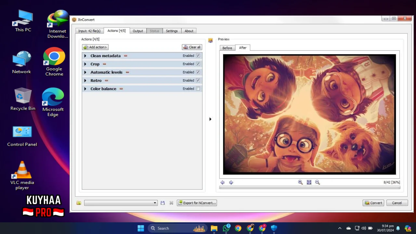This screenshot has width=416, height=234.
Task: Launch VLC media player shortcut
Action: [22, 175]
